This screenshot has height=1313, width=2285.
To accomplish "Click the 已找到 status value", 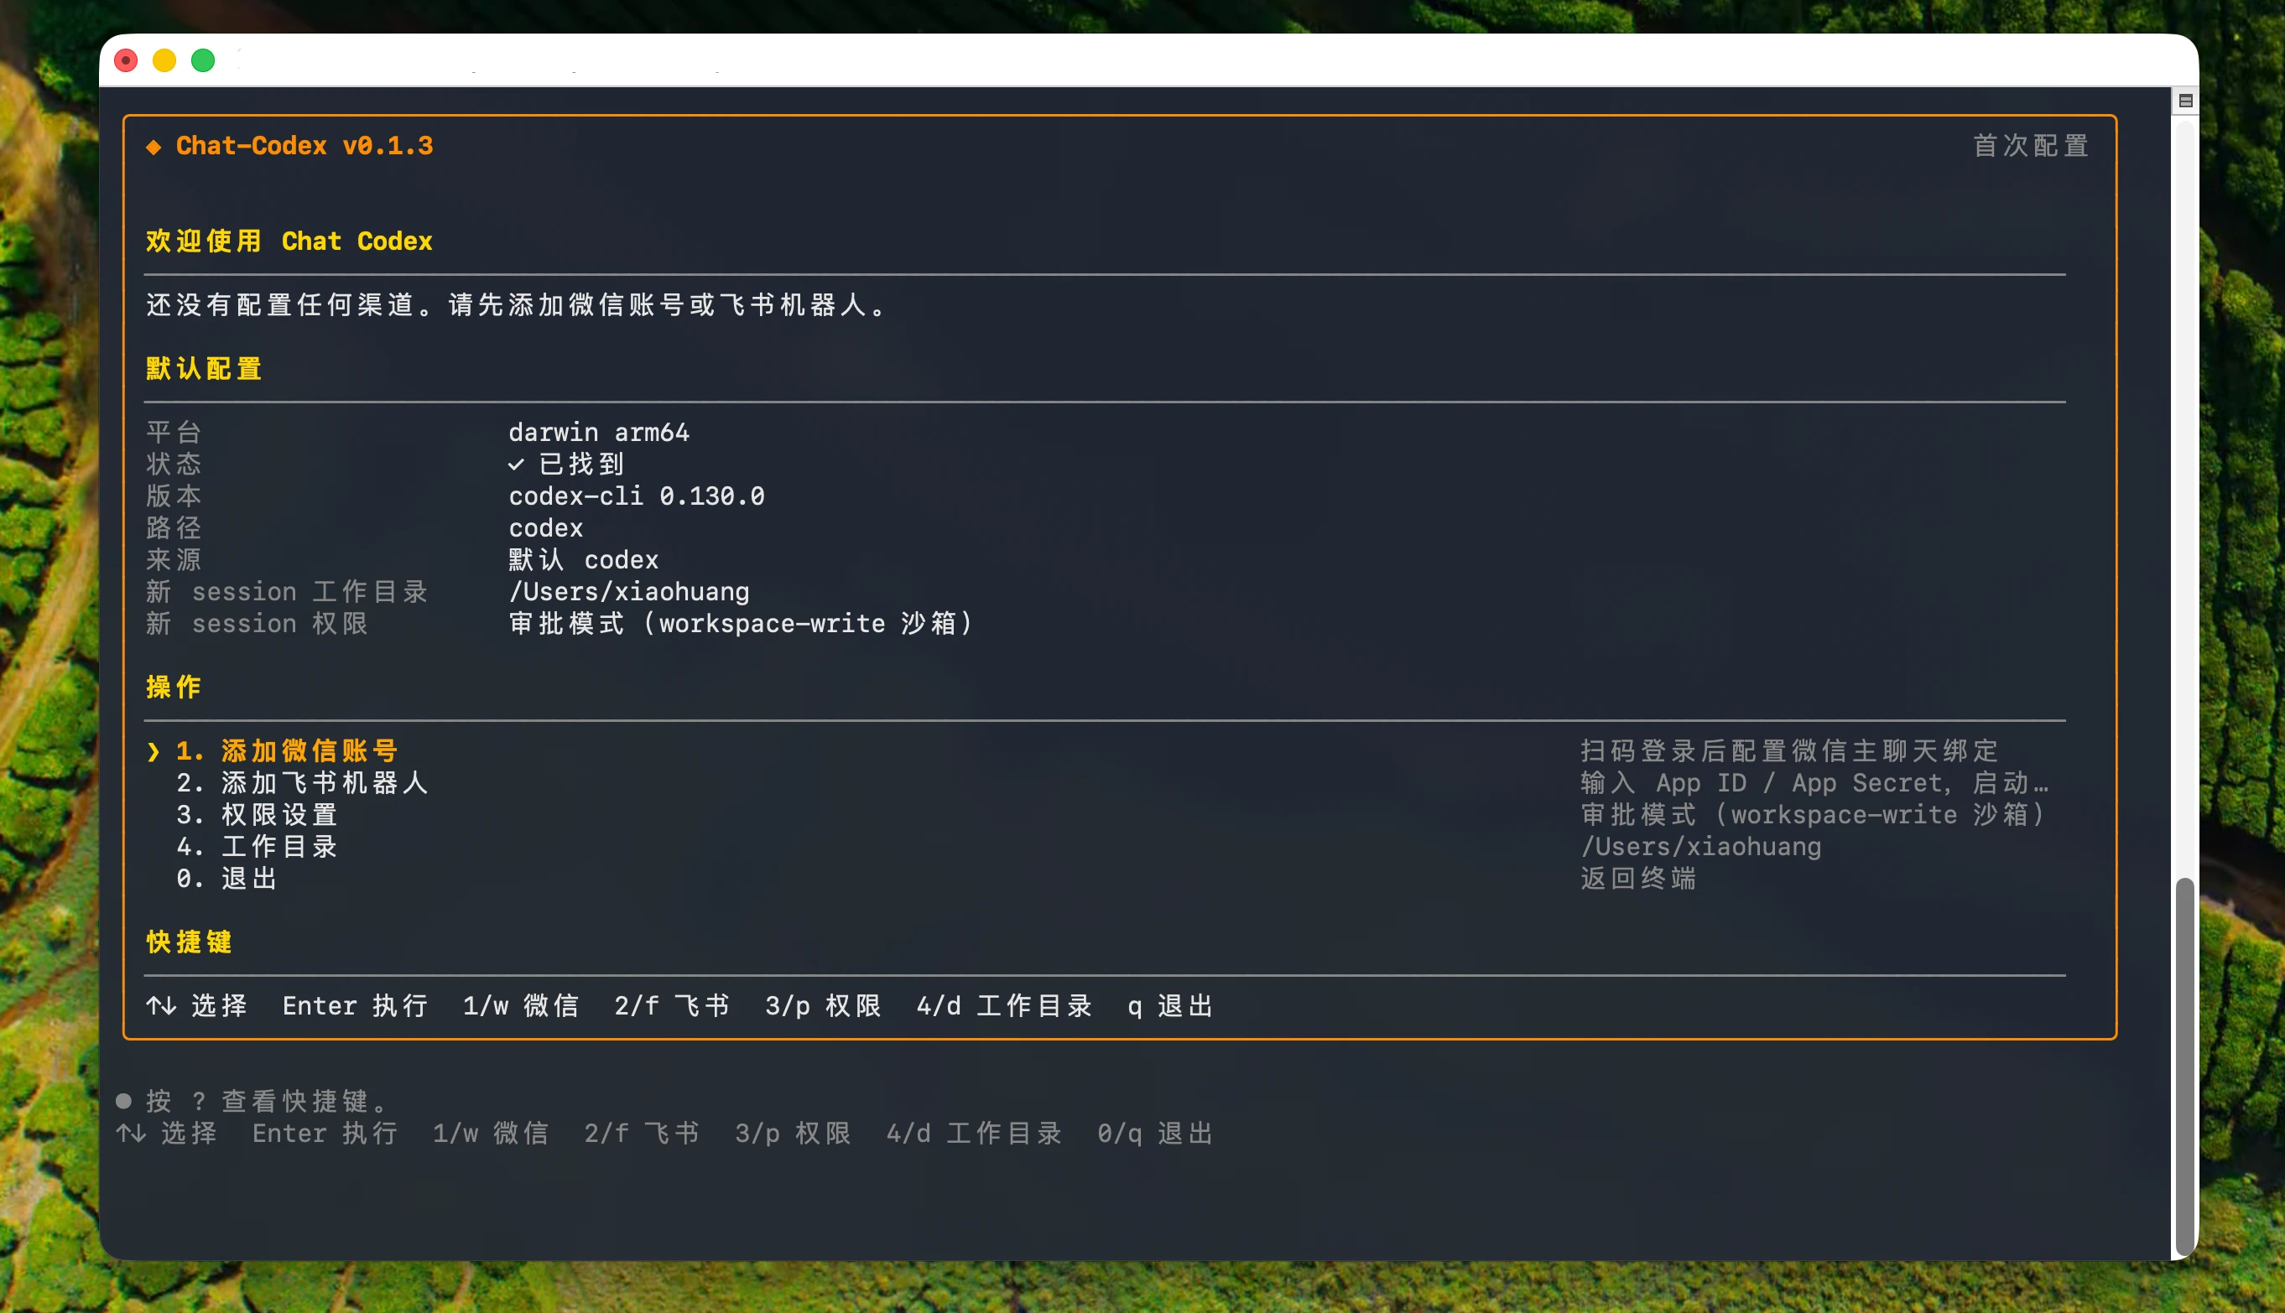I will tap(581, 464).
